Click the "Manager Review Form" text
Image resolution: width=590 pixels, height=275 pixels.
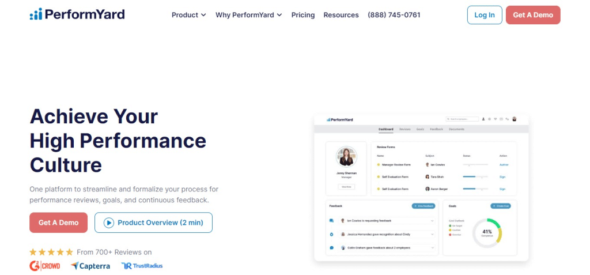pyautogui.click(x=396, y=165)
